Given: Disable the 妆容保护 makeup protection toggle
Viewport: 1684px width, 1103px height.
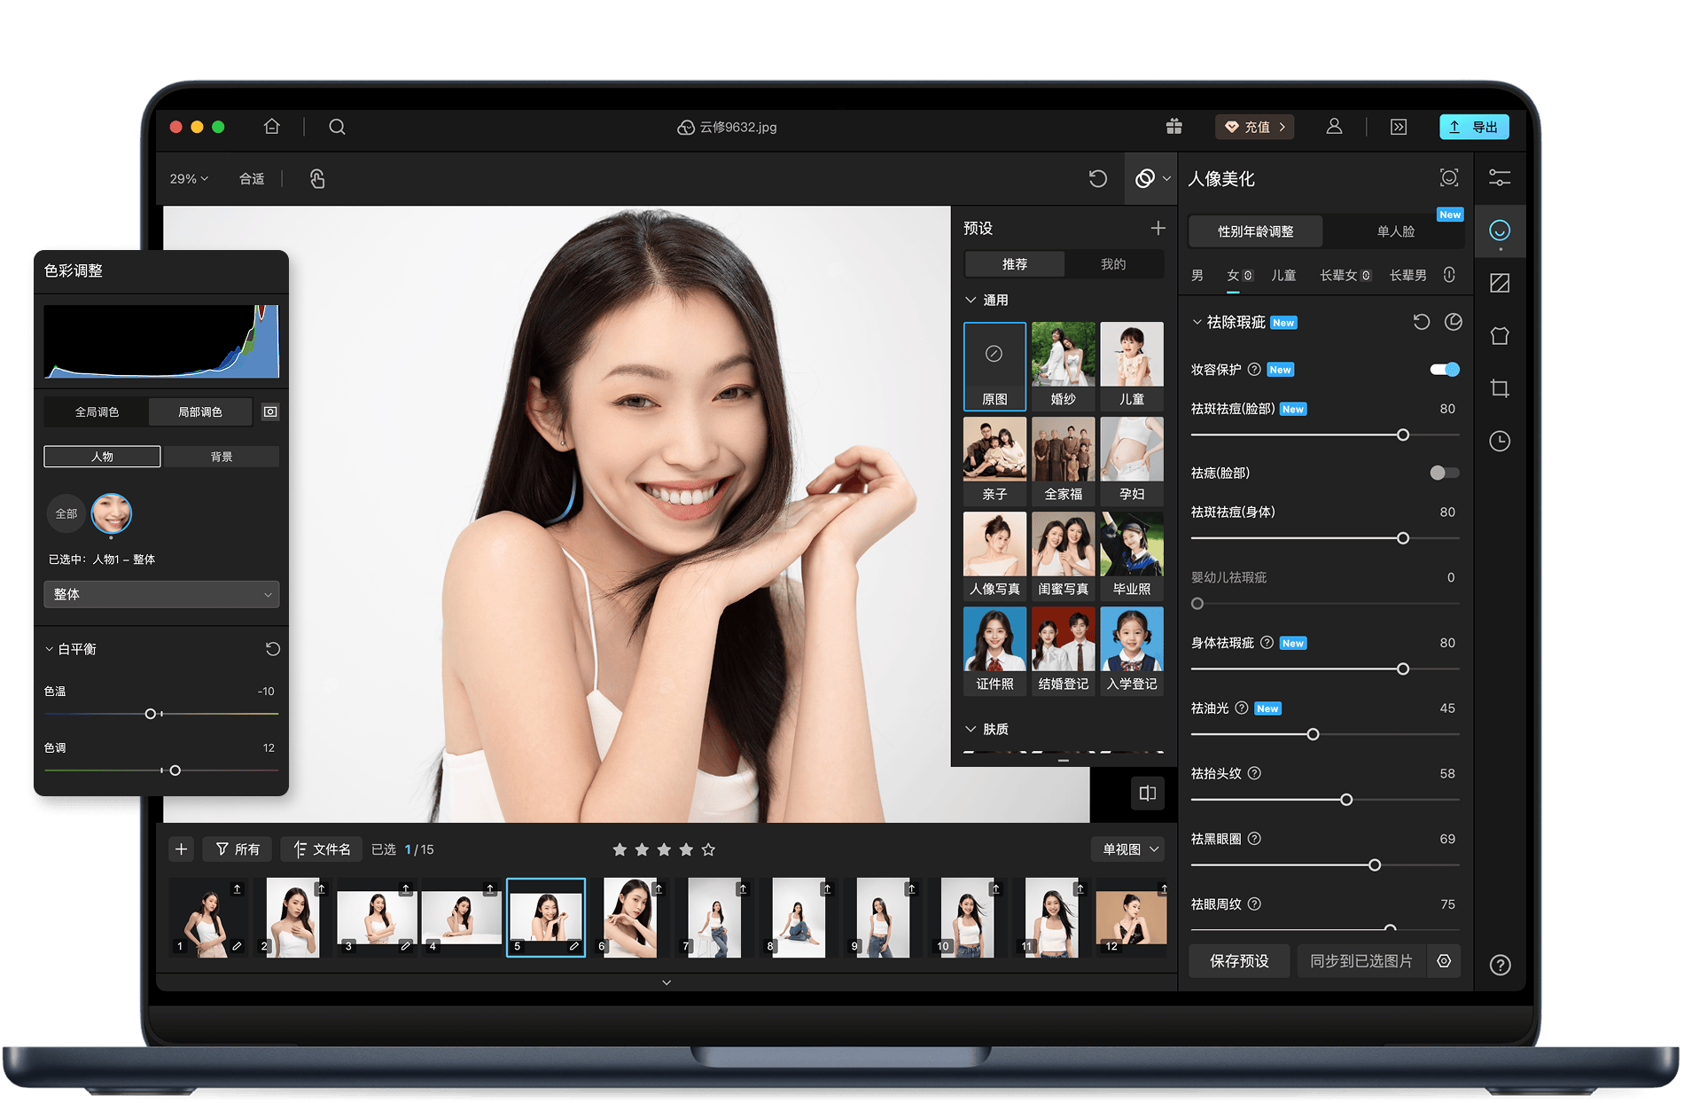Looking at the screenshot, I should (x=1444, y=370).
